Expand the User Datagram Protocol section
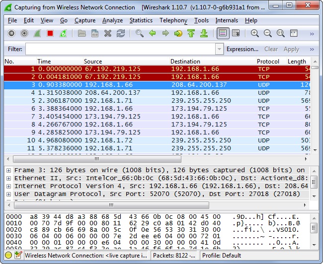 [8, 194]
